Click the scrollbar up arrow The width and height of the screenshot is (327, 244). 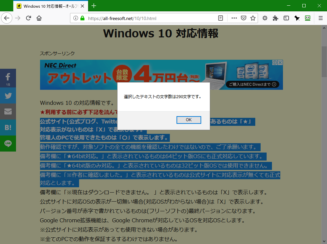point(324,28)
